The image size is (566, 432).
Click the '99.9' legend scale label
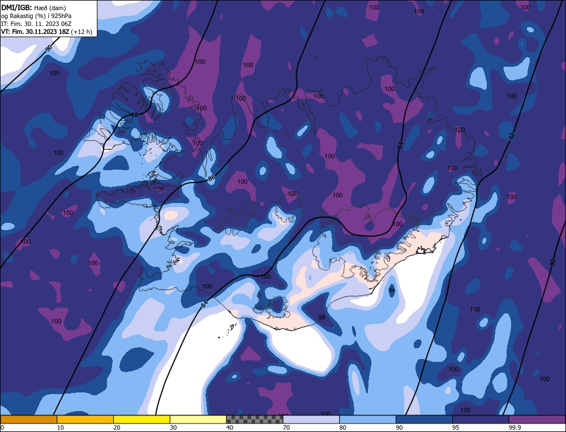pyautogui.click(x=514, y=427)
